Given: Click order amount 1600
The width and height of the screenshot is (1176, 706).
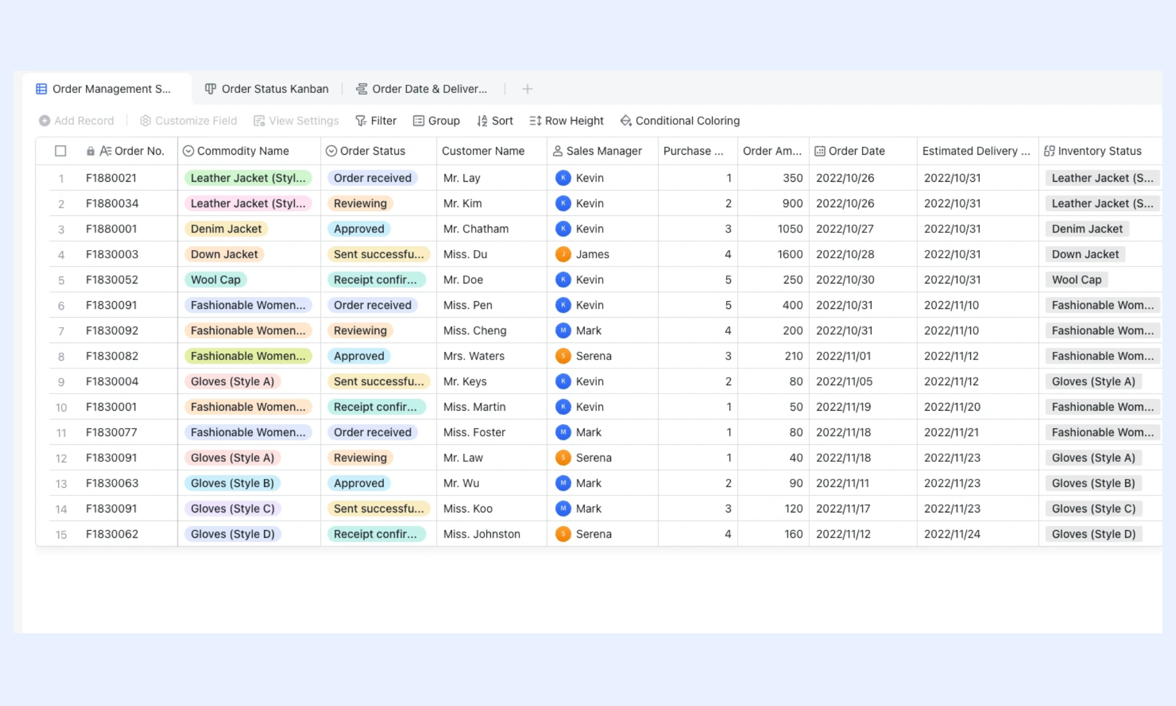Looking at the screenshot, I should pyautogui.click(x=790, y=254).
